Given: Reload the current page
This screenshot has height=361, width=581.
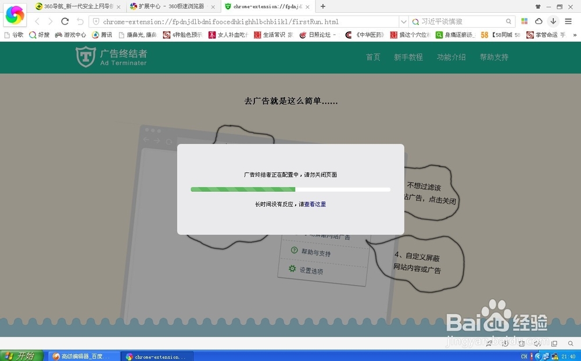Looking at the screenshot, I should coord(65,22).
